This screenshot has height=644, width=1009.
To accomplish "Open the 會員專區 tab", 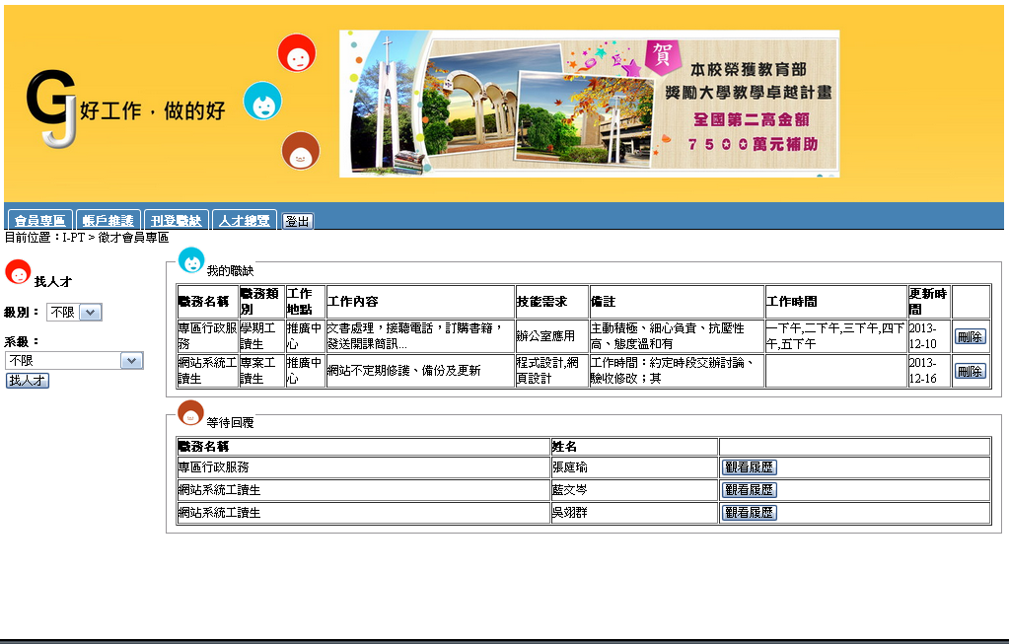I will 39,221.
